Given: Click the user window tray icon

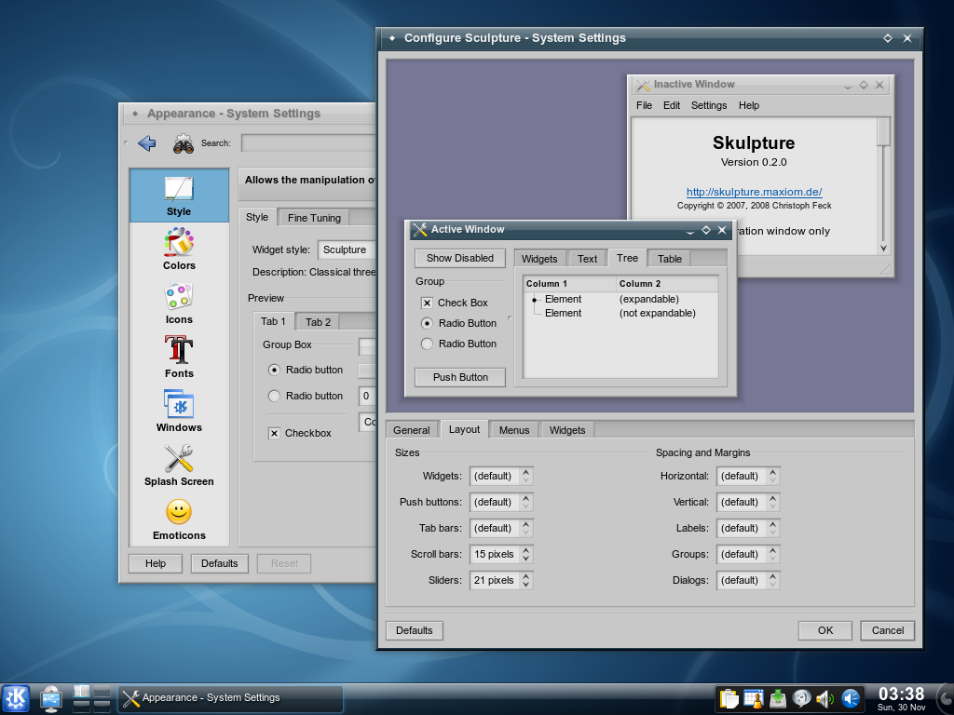Looking at the screenshot, I should 753,698.
